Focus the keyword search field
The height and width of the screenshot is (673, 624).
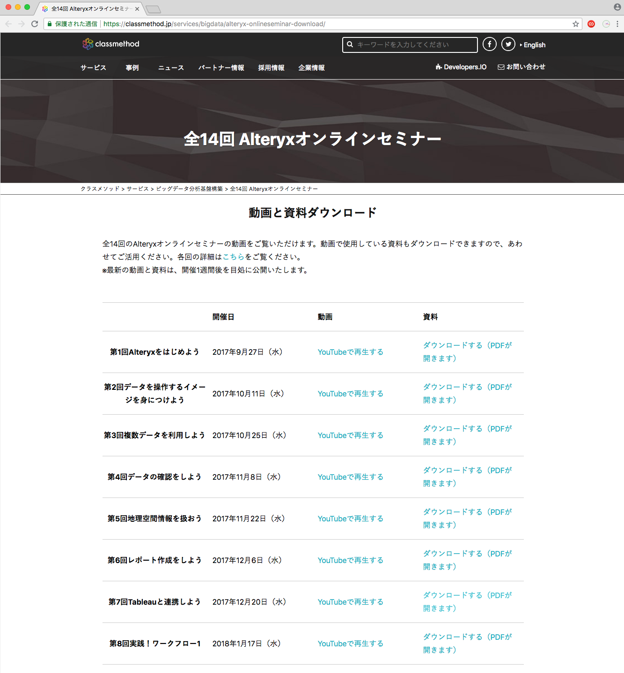pyautogui.click(x=410, y=44)
